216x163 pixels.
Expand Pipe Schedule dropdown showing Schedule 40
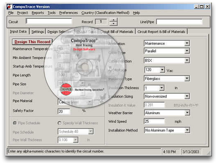click(91, 132)
